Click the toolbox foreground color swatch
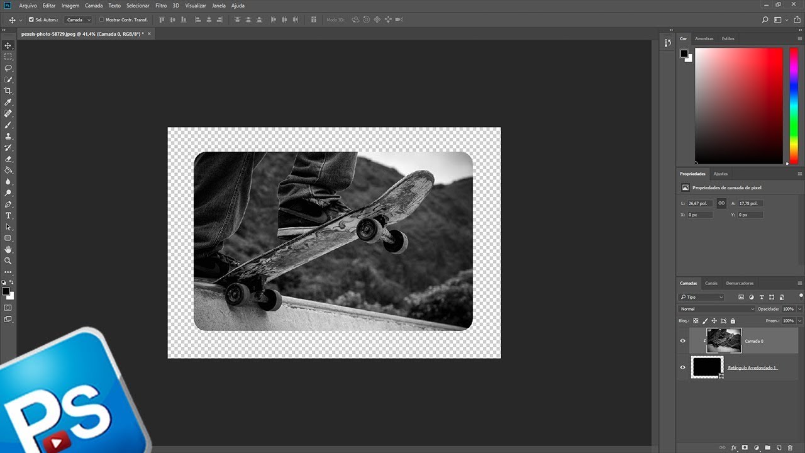The image size is (805, 453). [6, 291]
